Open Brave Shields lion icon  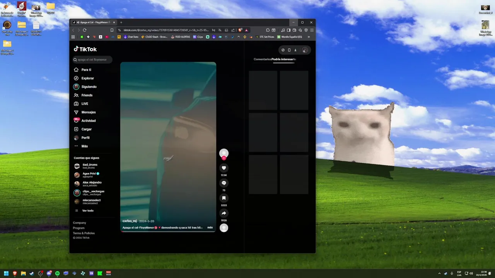240,30
